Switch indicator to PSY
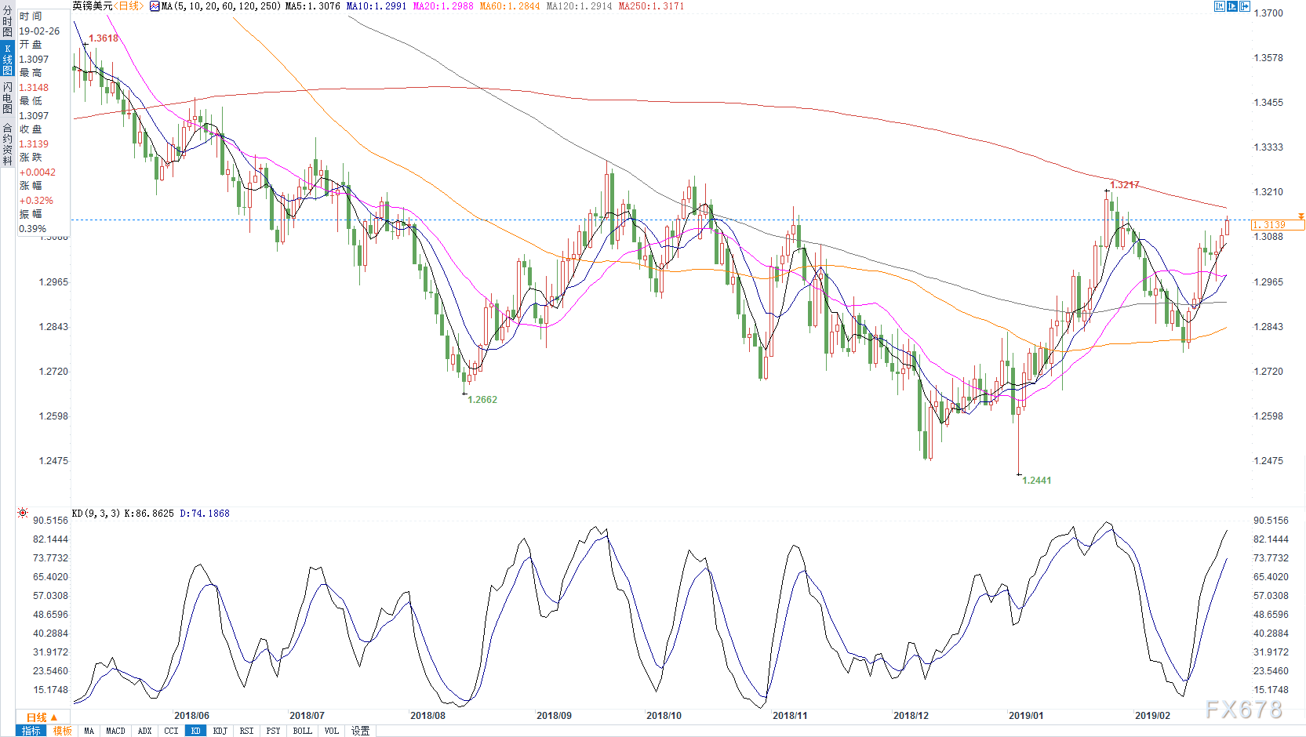The width and height of the screenshot is (1306, 737). tap(273, 731)
